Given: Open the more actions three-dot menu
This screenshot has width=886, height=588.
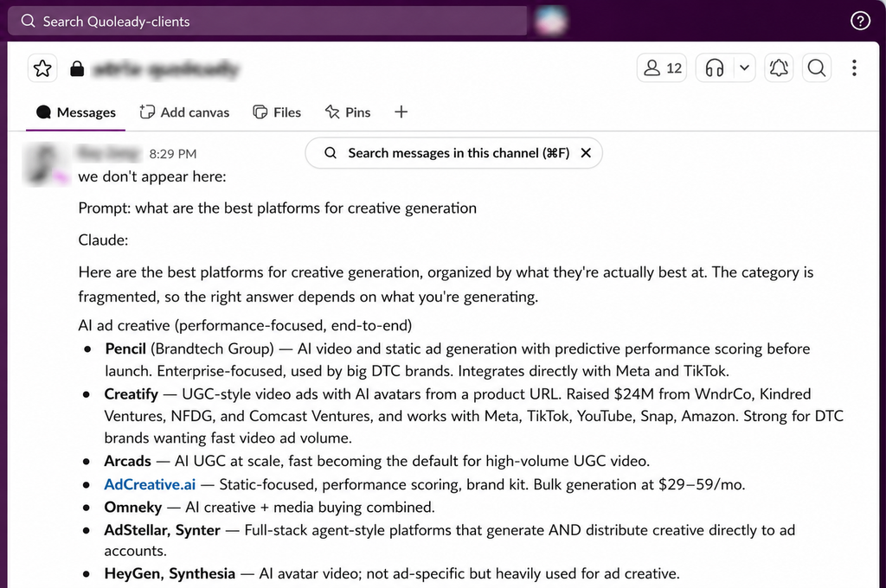Looking at the screenshot, I should pyautogui.click(x=854, y=67).
